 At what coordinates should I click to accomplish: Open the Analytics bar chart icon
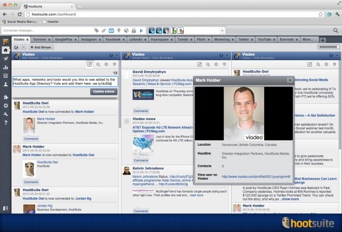6,67
